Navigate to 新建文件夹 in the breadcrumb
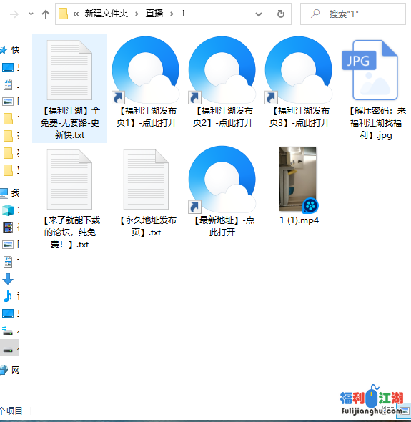The height and width of the screenshot is (422, 411). [x=107, y=14]
